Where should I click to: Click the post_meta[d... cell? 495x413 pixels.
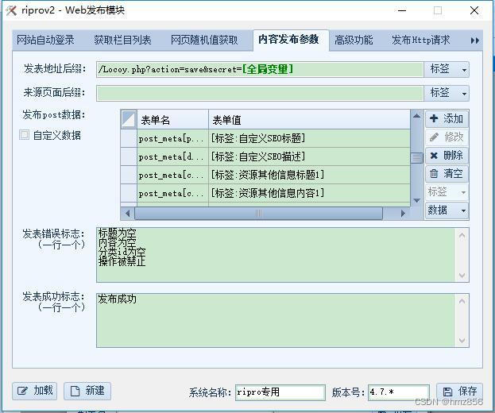pyautogui.click(x=172, y=156)
